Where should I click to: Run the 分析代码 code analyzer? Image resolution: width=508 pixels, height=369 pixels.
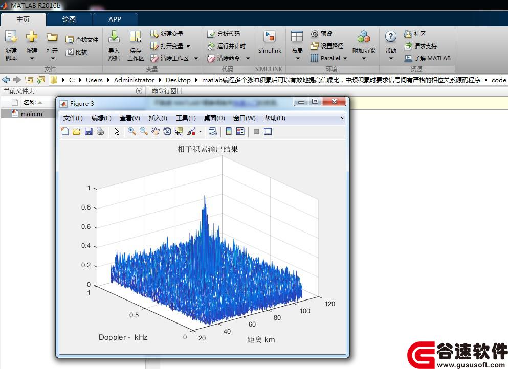click(x=224, y=34)
